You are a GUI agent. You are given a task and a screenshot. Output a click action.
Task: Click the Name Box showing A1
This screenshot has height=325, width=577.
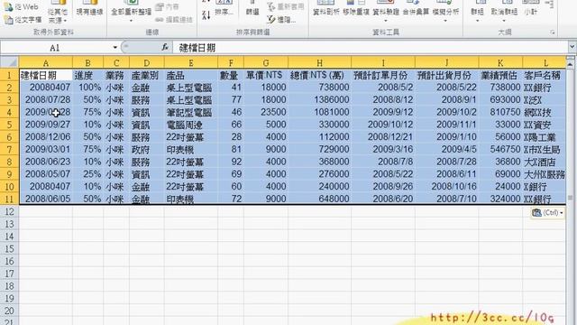click(x=54, y=48)
